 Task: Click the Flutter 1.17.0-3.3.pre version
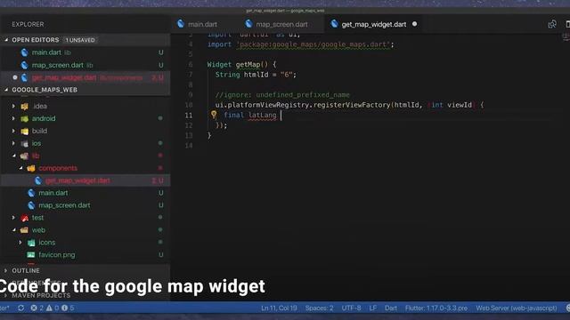(x=436, y=308)
